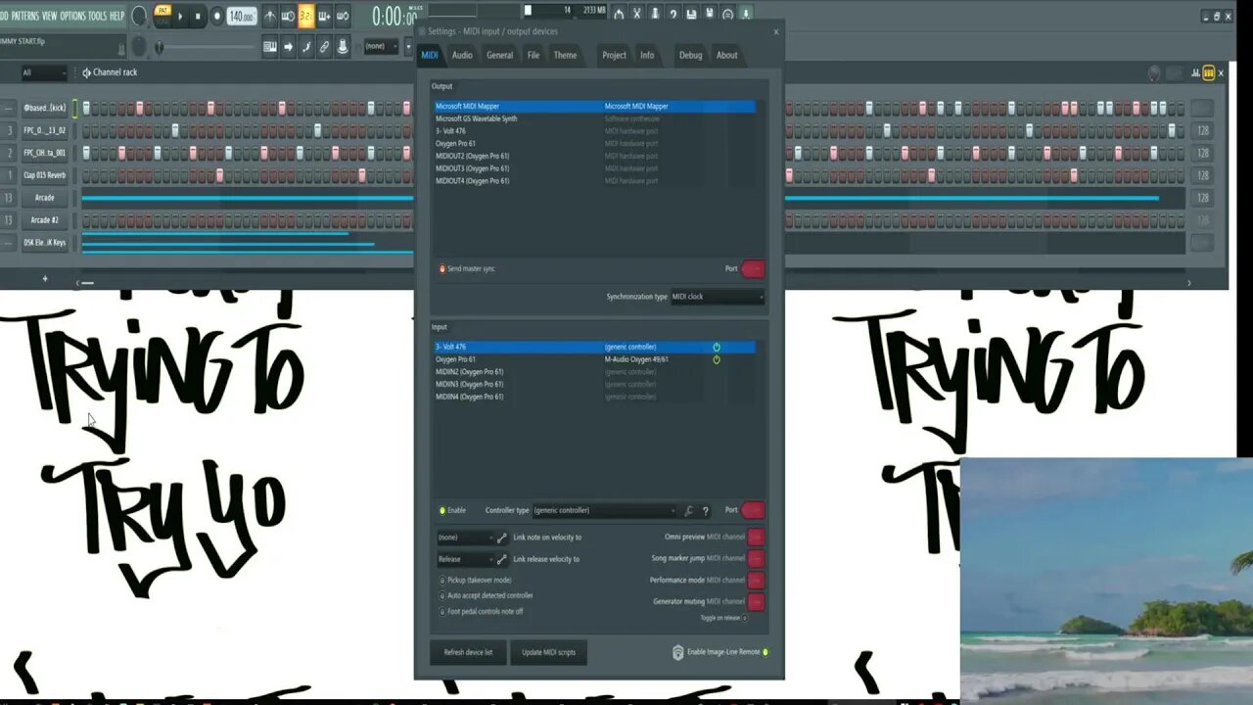This screenshot has width=1253, height=705.
Task: Open the Controller type dropdown
Action: [x=604, y=510]
